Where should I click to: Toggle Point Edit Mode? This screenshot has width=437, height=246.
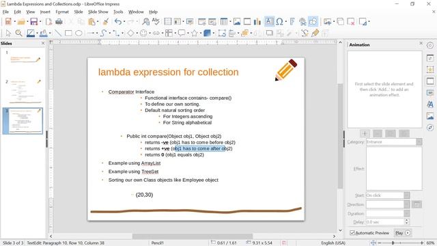tap(305, 33)
